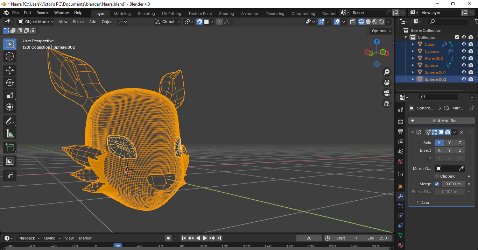Open the Object properties tab
This screenshot has width=478, height=250.
pos(401,186)
